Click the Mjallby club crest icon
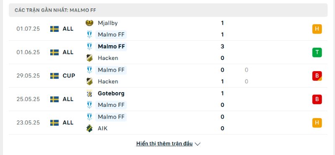The image size is (335, 155). pyautogui.click(x=89, y=23)
